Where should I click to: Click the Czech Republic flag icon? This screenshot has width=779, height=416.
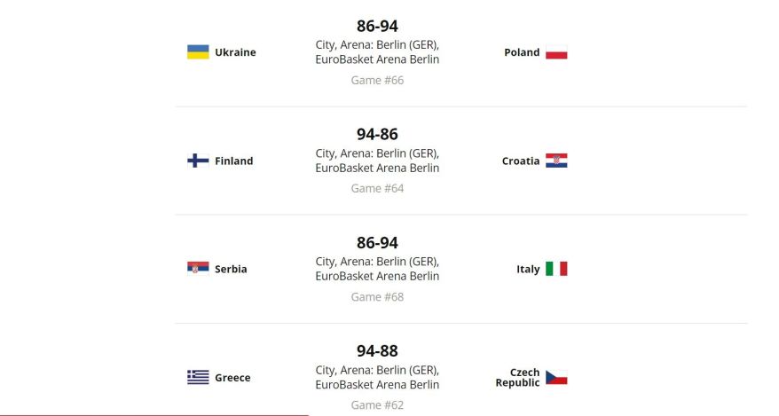click(x=556, y=377)
